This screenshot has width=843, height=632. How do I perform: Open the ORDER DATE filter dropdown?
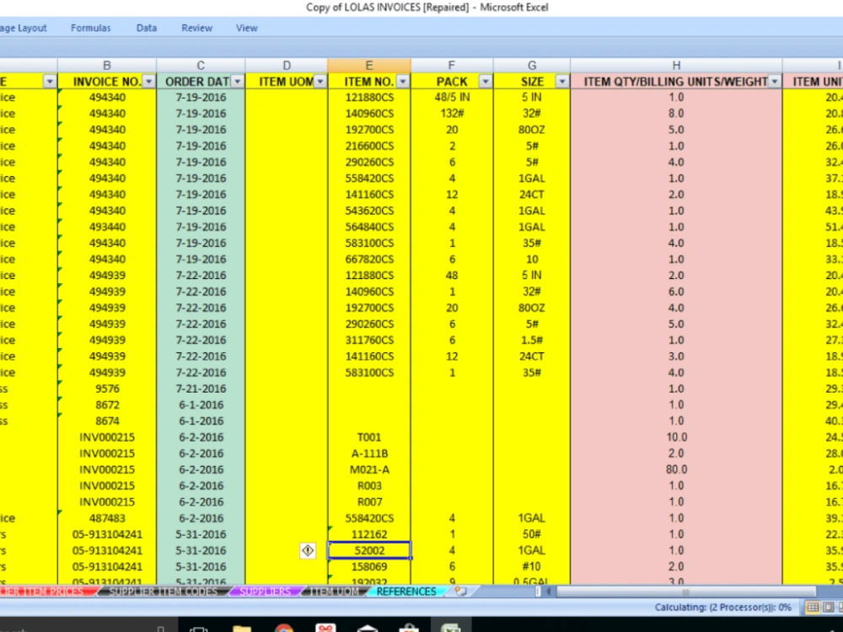[237, 81]
